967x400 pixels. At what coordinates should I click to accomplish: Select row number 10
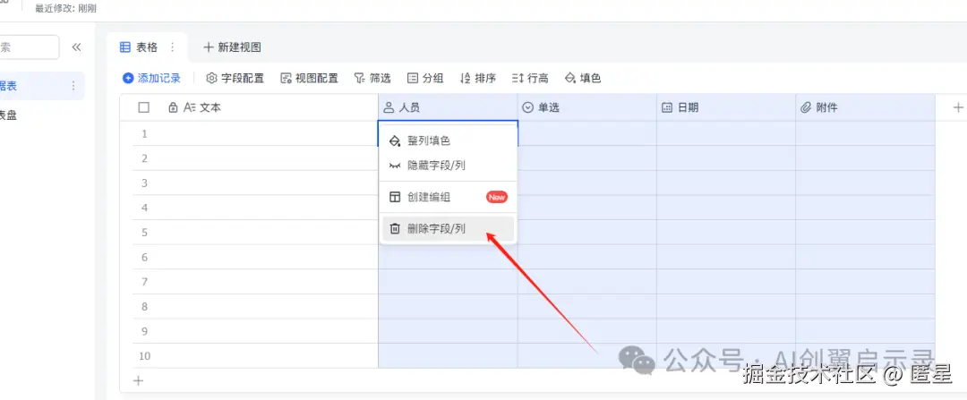pyautogui.click(x=144, y=355)
